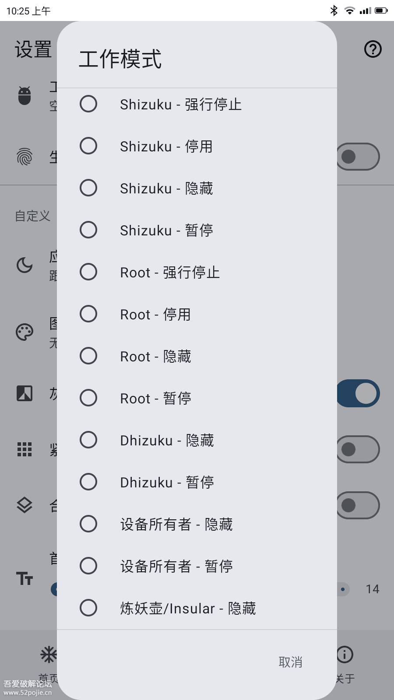Viewport: 394px width, 700px height.
Task: Choose Shizuku - 暂停 radio option
Action: tap(89, 230)
